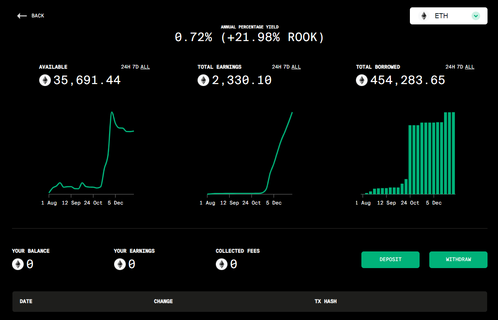Image resolution: width=498 pixels, height=320 pixels.
Task: Click the Available line chart
Action: (91, 153)
